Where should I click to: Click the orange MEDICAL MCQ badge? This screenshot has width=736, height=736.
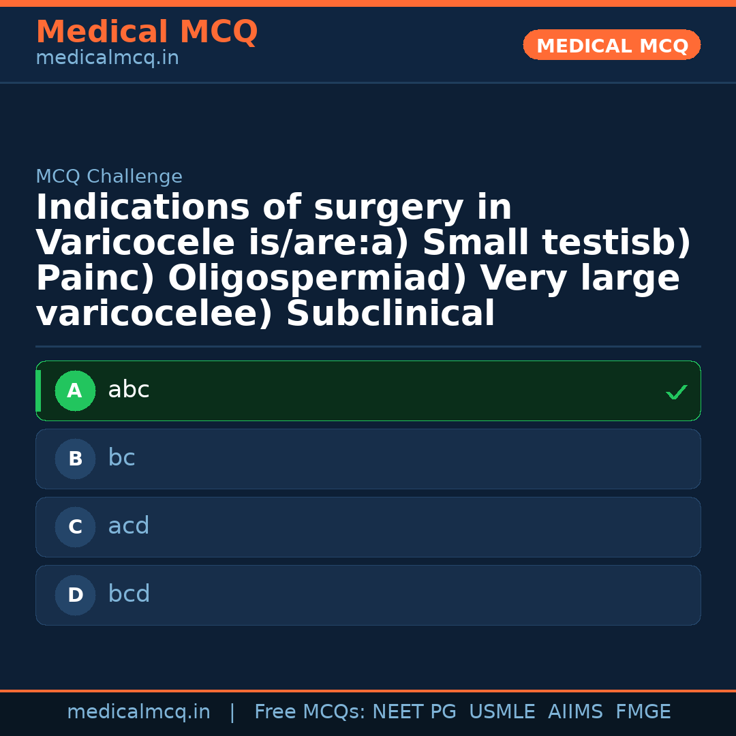click(x=611, y=45)
